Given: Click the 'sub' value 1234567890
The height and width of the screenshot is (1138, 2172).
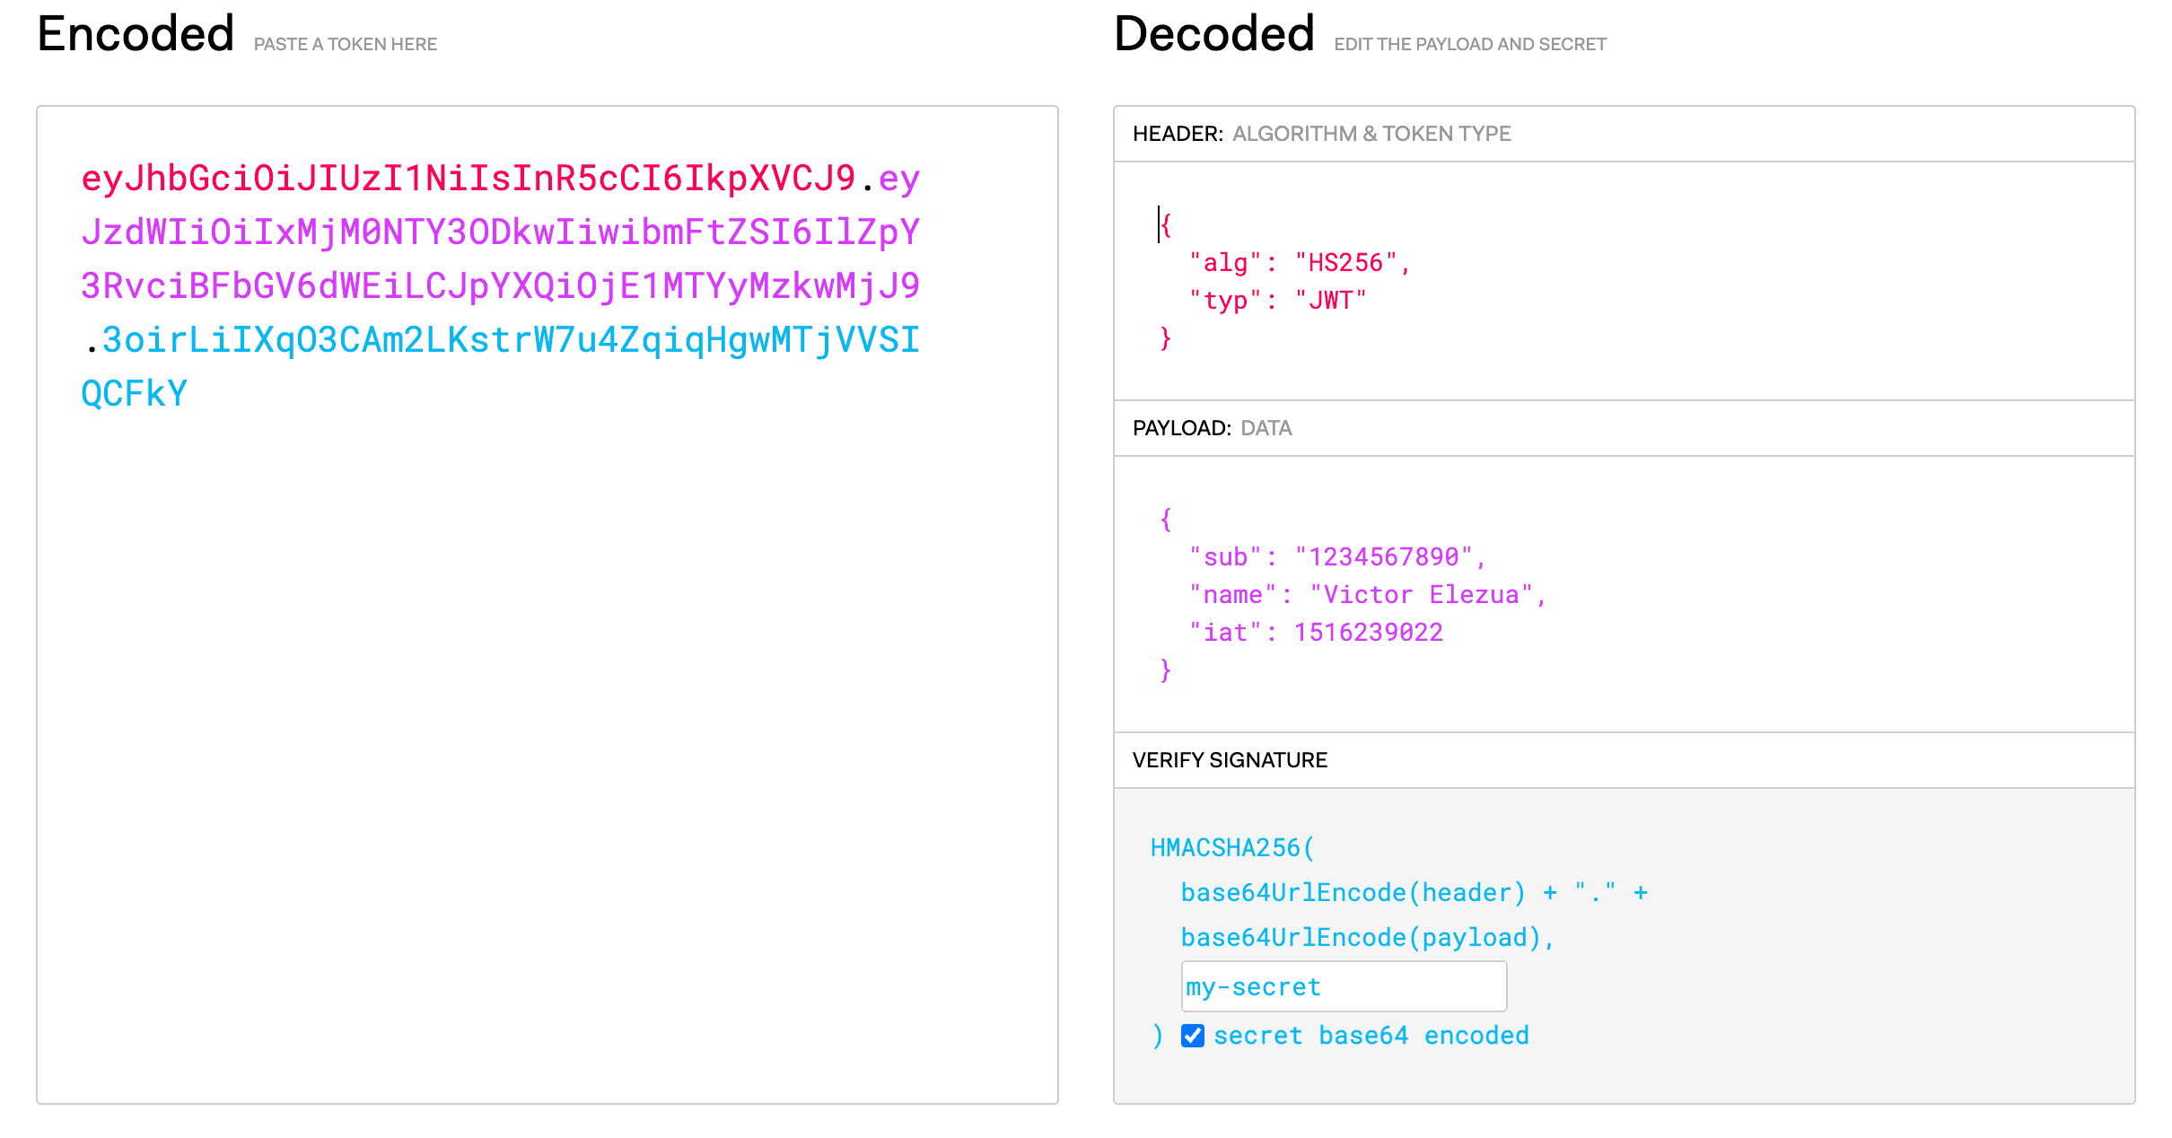Looking at the screenshot, I should (x=1390, y=556).
